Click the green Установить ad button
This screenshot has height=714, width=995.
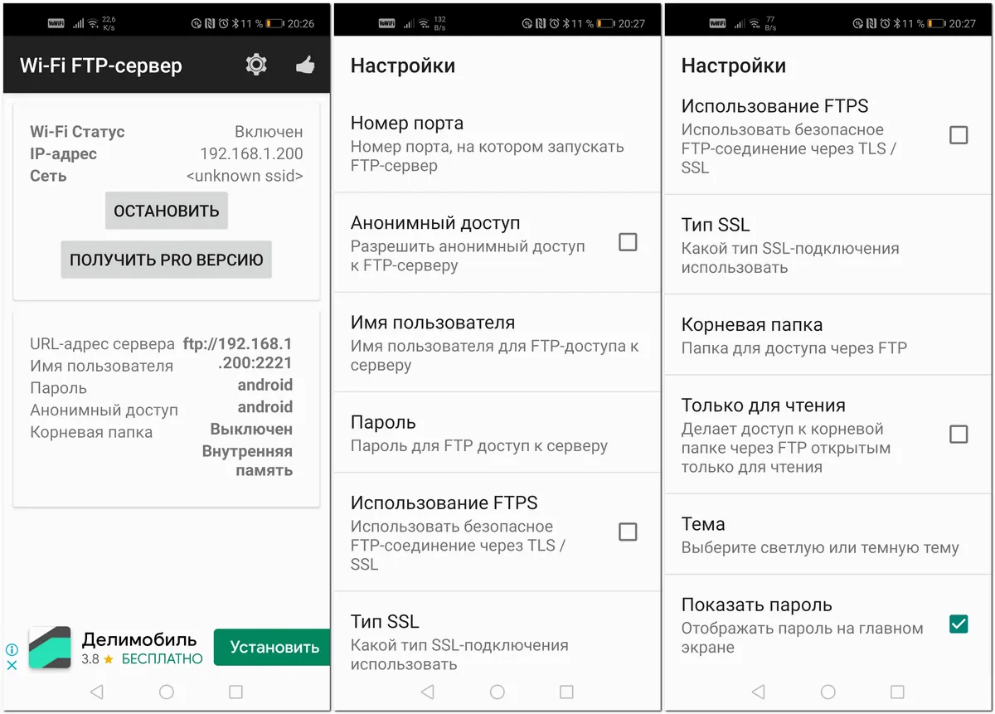(x=274, y=648)
